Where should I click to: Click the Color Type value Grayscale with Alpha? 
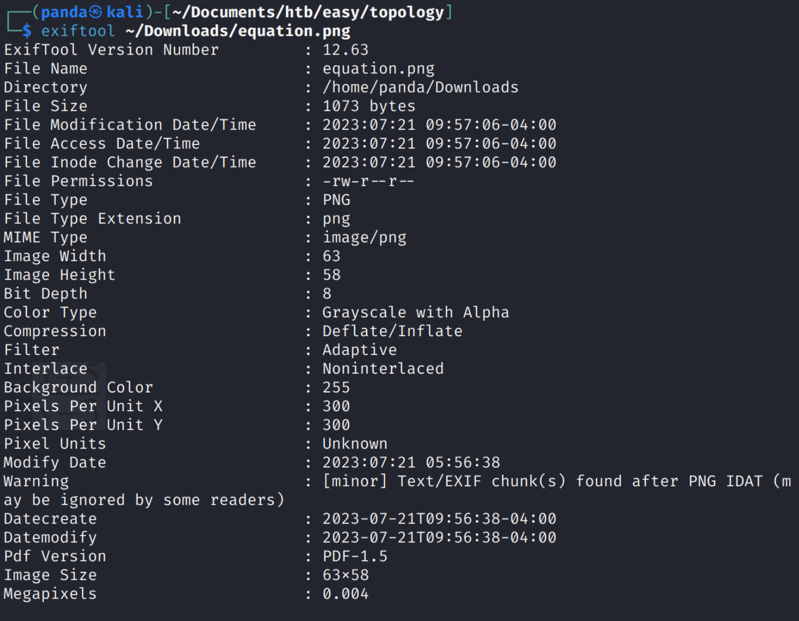[x=416, y=313]
